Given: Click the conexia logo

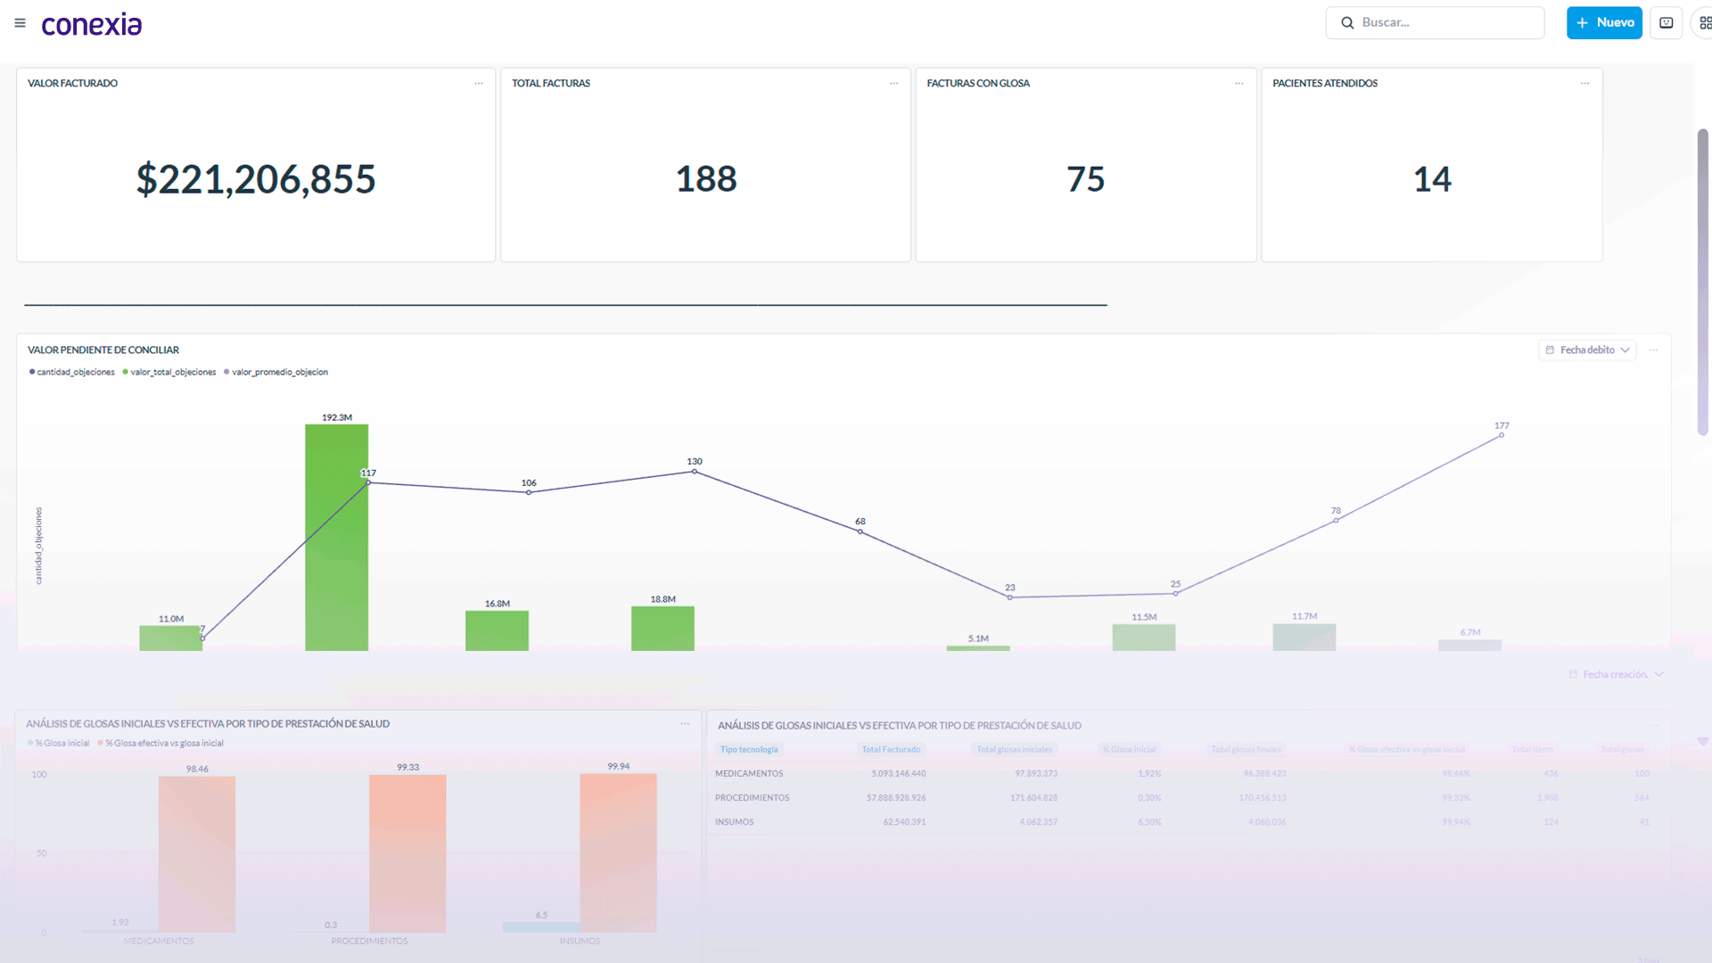Looking at the screenshot, I should [x=92, y=24].
